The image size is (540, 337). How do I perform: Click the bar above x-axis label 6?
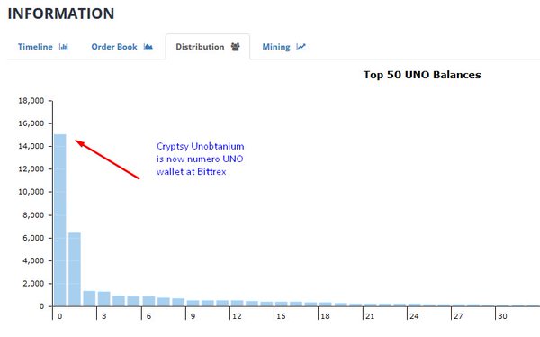pyautogui.click(x=148, y=301)
